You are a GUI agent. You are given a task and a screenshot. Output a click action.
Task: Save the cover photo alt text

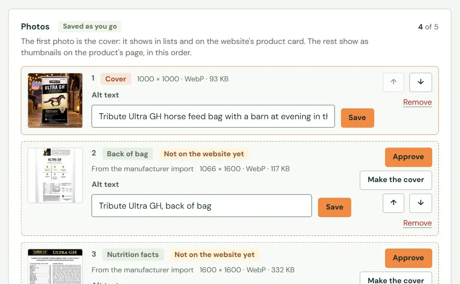pyautogui.click(x=357, y=118)
